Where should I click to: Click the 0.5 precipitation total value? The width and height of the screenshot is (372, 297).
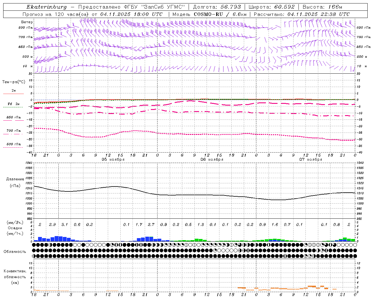point(188,224)
